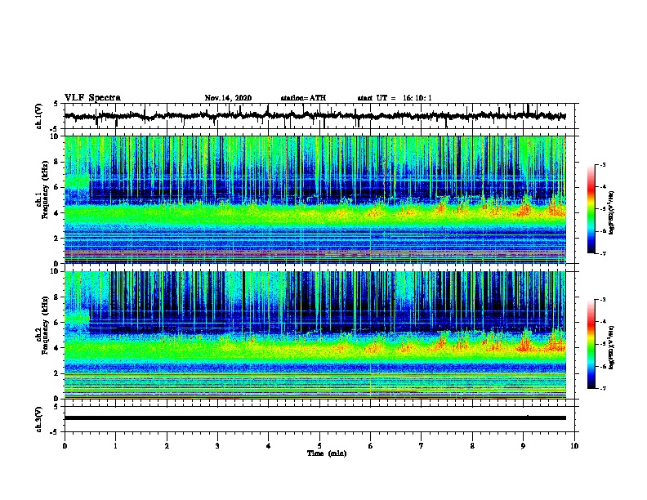Image resolution: width=647 pixels, height=500 pixels.
Task: Click the "ch.1(V)" waveform axis label
Action: click(39, 116)
